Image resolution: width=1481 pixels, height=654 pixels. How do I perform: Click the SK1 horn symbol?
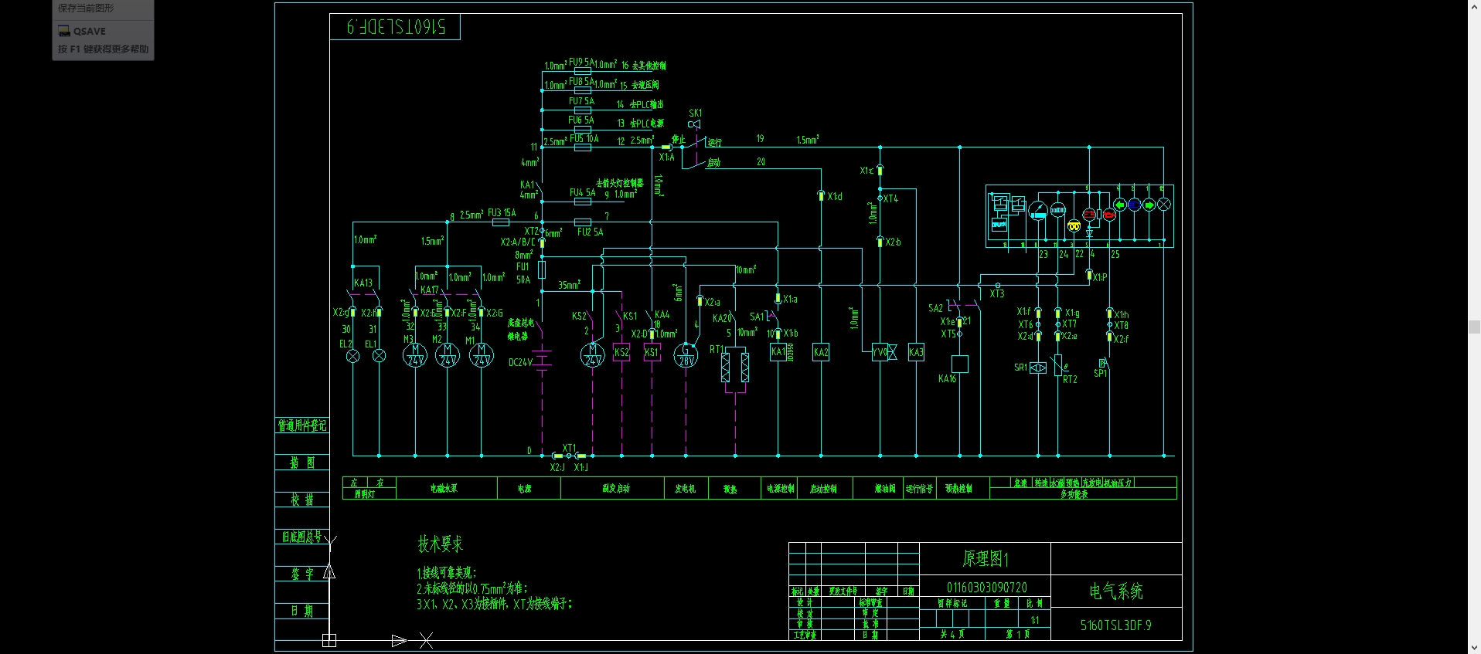694,124
